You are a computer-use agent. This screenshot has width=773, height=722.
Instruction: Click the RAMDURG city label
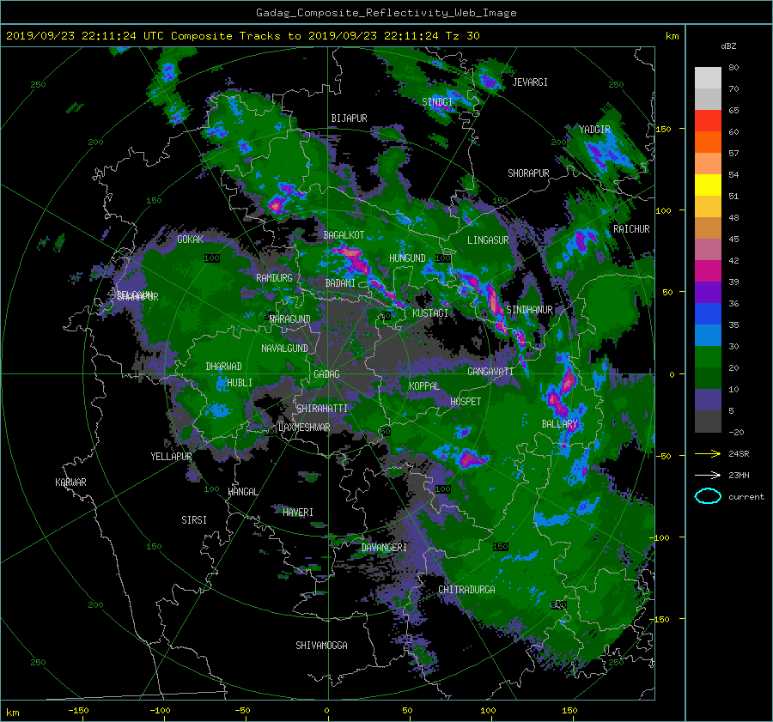274,278
